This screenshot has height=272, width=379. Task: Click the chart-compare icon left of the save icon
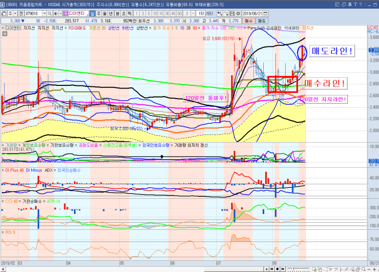click(x=226, y=14)
